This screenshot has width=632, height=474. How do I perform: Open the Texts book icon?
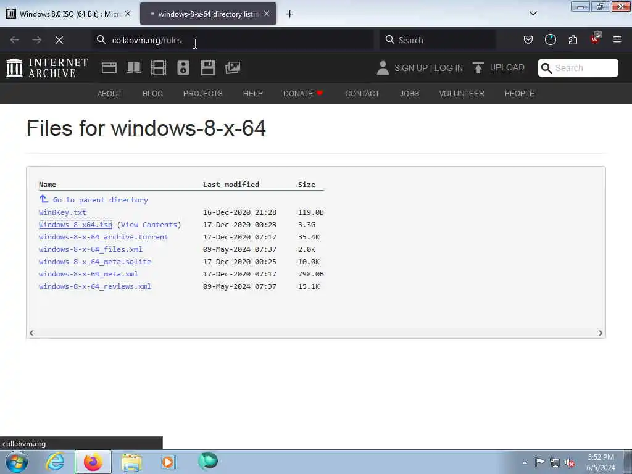coord(134,68)
